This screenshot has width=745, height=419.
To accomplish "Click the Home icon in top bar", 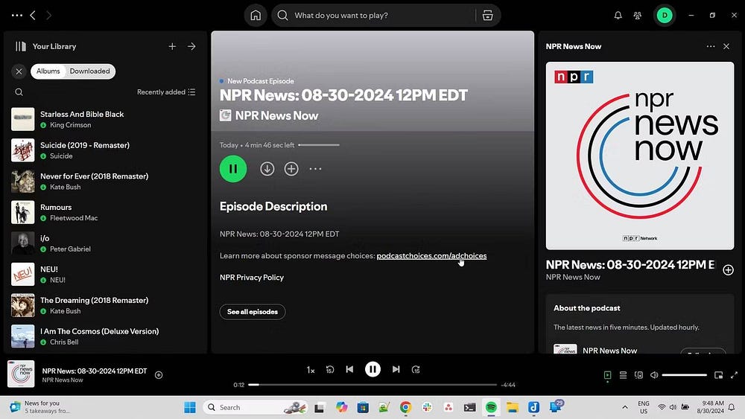I will tap(256, 16).
